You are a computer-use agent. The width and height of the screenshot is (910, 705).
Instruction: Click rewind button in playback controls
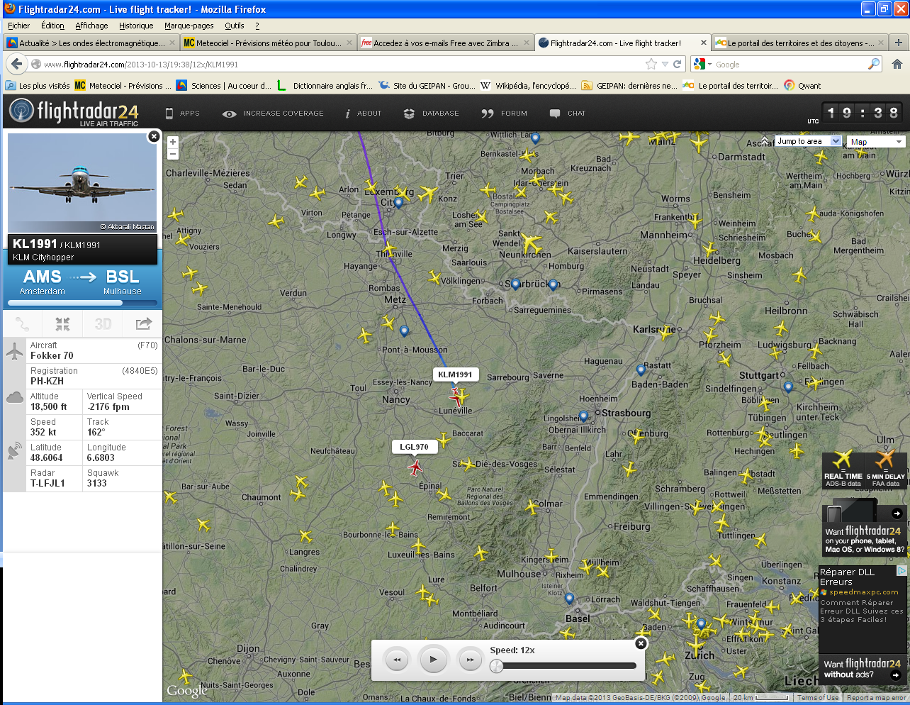[x=397, y=660]
